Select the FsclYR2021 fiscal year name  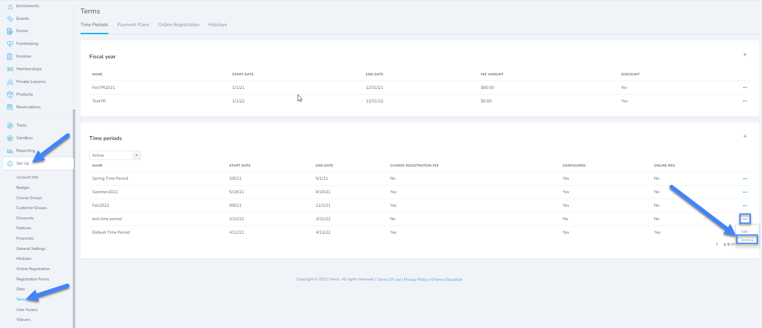[x=104, y=88]
